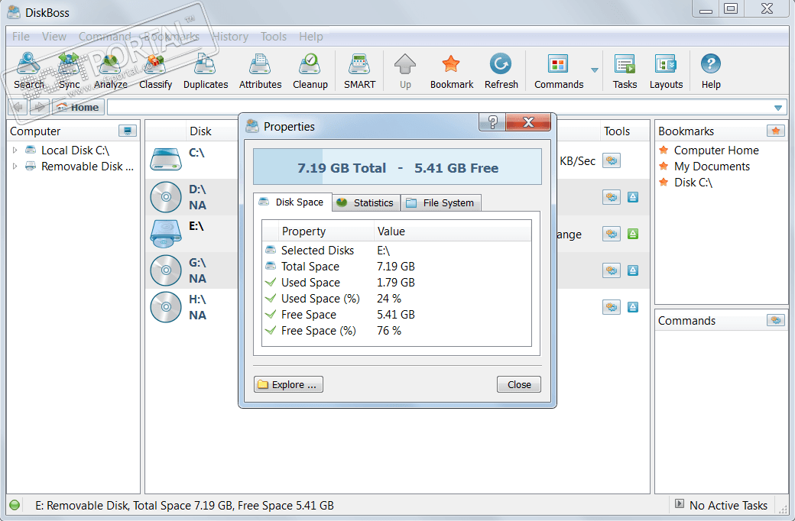Eject disk E:\ with the green icon
The height and width of the screenshot is (521, 795).
pyautogui.click(x=633, y=234)
